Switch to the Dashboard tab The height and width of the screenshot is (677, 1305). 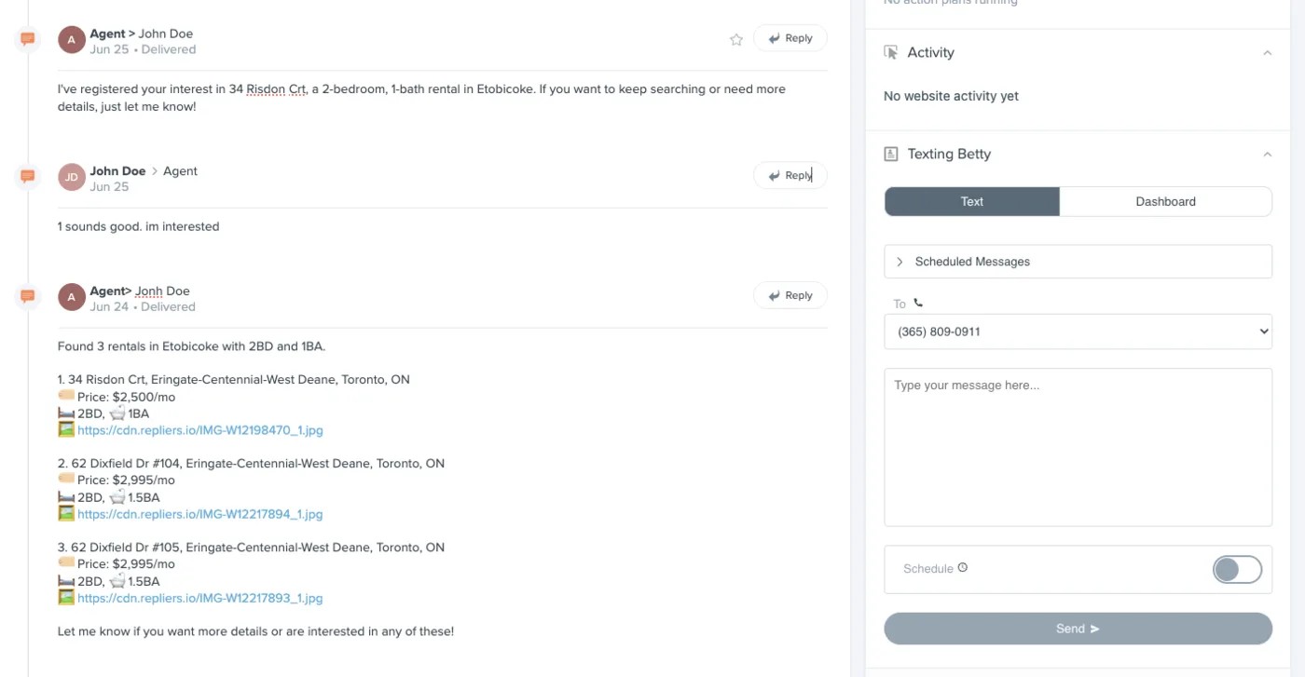(1165, 201)
